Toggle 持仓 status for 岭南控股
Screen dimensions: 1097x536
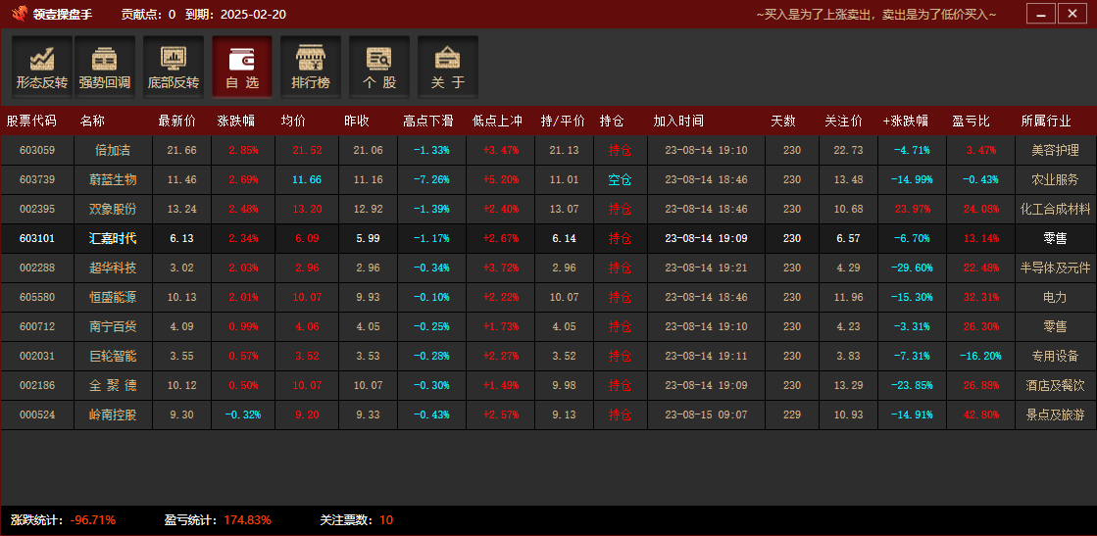click(620, 415)
